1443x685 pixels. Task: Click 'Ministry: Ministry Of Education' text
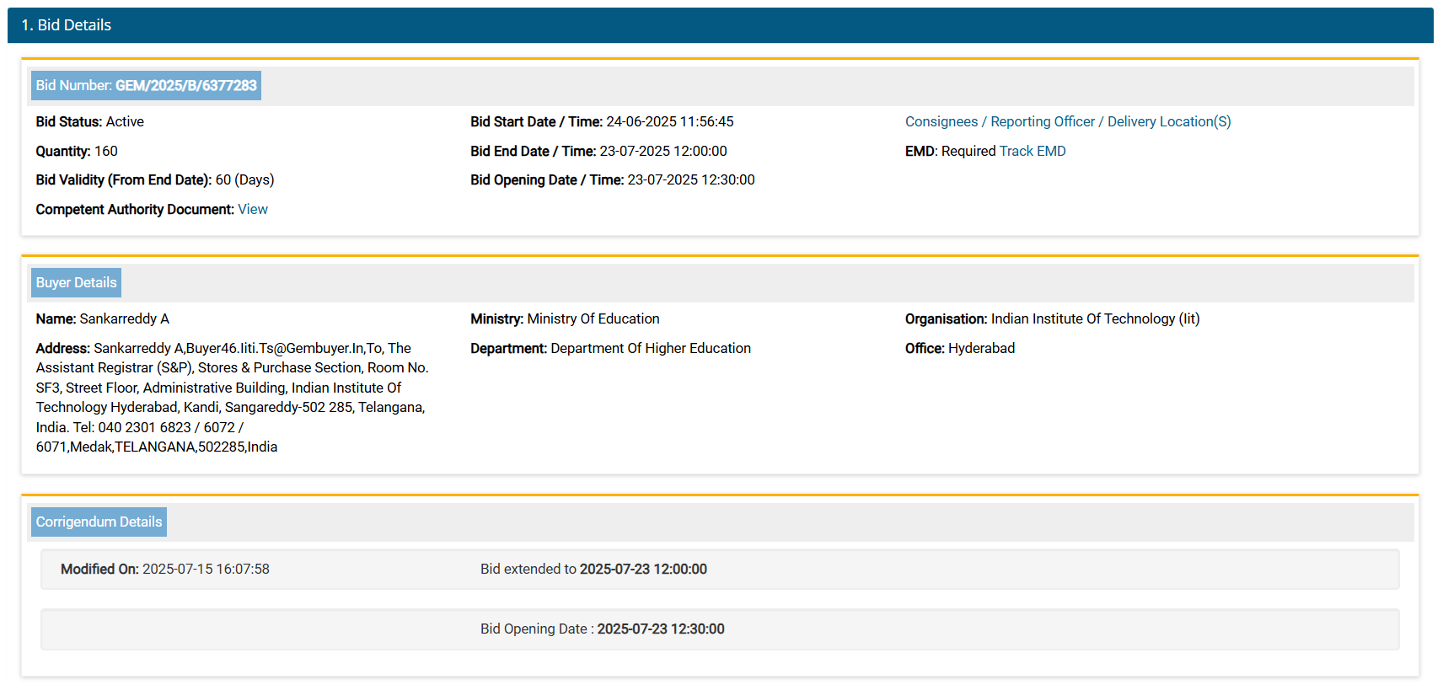tap(565, 318)
